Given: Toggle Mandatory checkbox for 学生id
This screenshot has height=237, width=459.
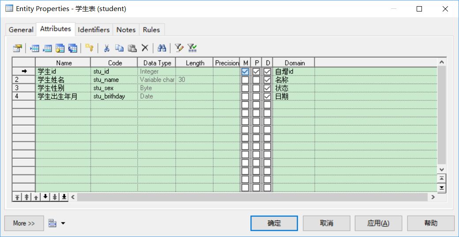Looking at the screenshot, I should point(245,72).
